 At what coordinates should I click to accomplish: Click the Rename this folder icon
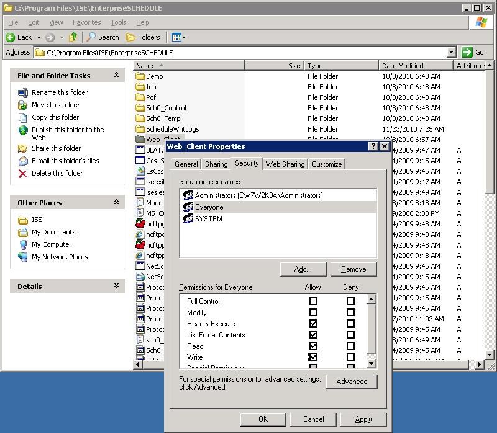point(23,92)
